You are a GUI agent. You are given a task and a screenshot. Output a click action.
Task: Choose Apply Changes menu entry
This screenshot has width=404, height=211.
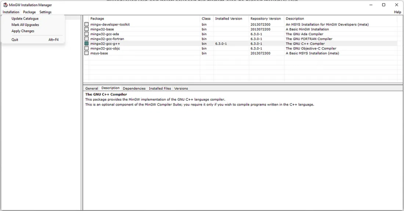click(x=22, y=31)
